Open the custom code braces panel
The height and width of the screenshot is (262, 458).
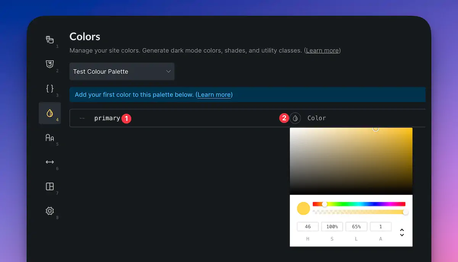pos(50,88)
